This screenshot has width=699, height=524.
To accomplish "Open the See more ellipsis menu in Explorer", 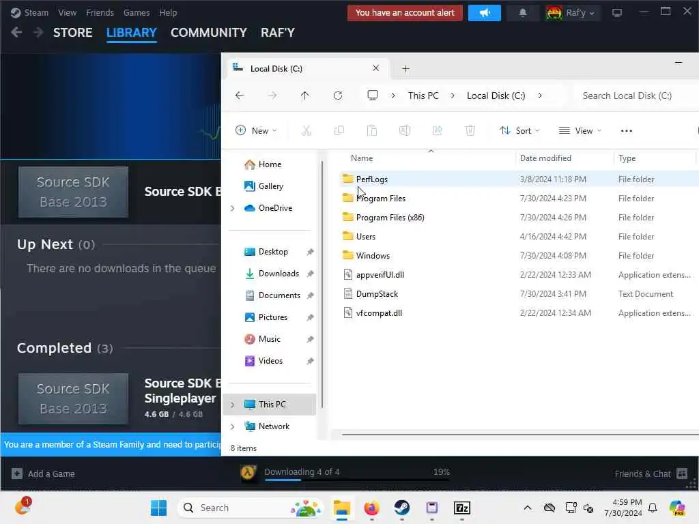I will tap(627, 130).
